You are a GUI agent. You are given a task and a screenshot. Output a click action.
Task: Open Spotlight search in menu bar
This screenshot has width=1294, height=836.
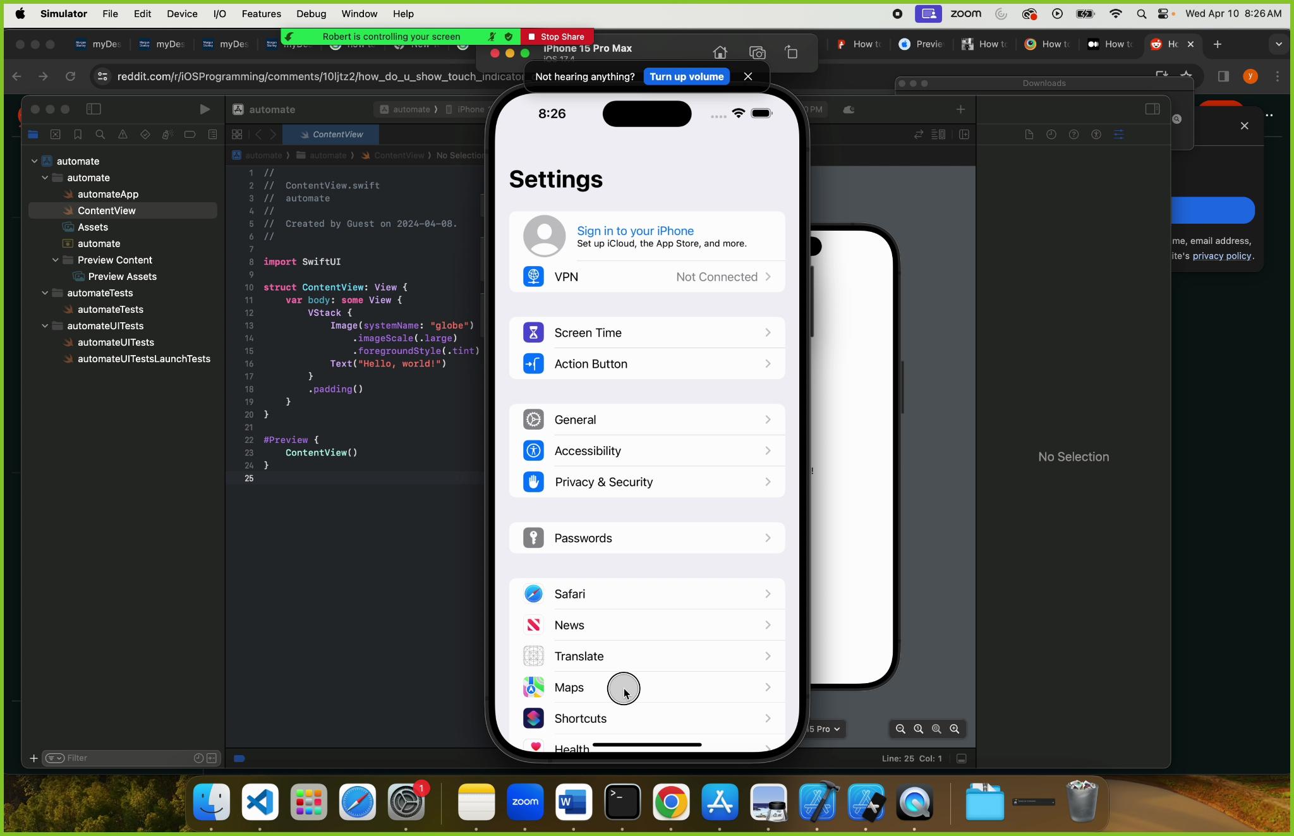[x=1141, y=13]
